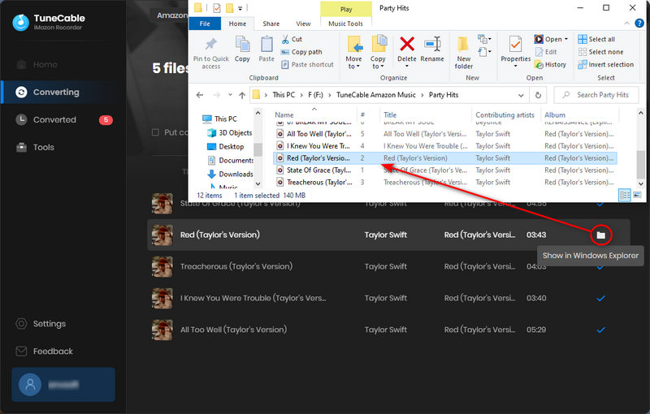Image resolution: width=650 pixels, height=414 pixels.
Task: Click 'TuneCable Amazon Music' in address breadcrumb
Action: pos(375,95)
